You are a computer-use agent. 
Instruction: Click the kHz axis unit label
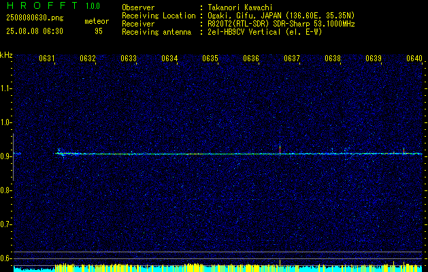6,55
